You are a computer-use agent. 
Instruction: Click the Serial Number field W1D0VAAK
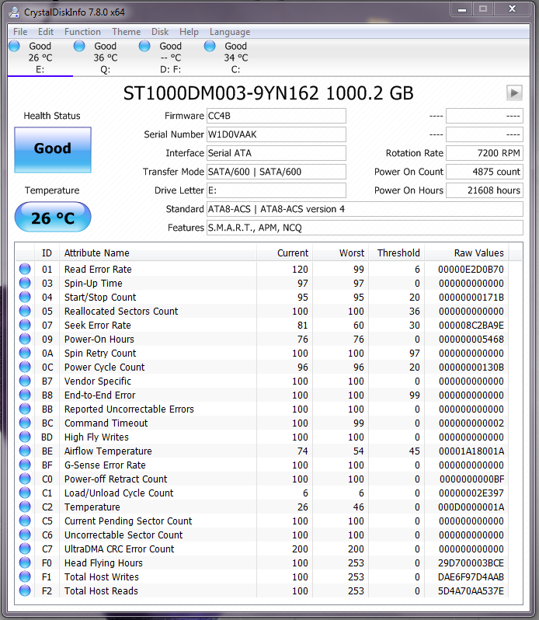[x=276, y=134]
